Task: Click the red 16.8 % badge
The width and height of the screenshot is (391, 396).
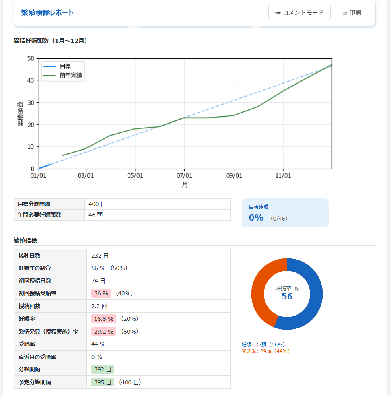Action: click(x=104, y=319)
